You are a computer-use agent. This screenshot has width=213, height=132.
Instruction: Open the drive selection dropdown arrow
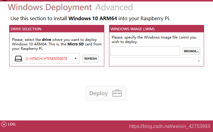(x=76, y=58)
